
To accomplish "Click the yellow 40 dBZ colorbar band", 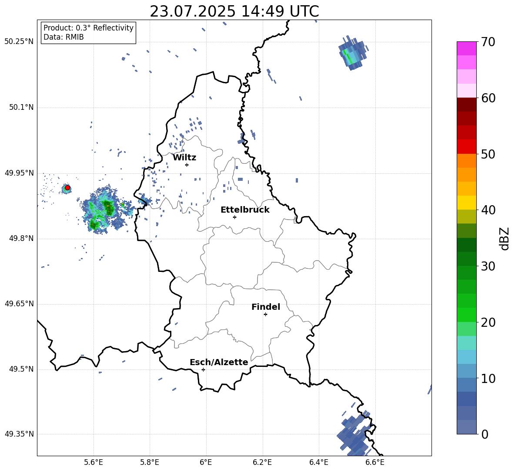I will [466, 203].
